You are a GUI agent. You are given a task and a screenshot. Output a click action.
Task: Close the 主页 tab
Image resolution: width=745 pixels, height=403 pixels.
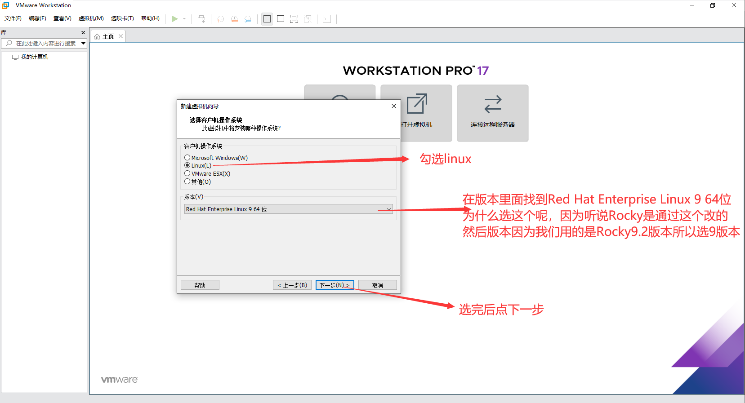point(120,36)
